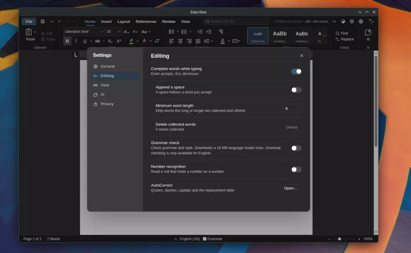Screen dimensions: 411x253
Task: Open the font size dropdown
Action: pos(119,32)
